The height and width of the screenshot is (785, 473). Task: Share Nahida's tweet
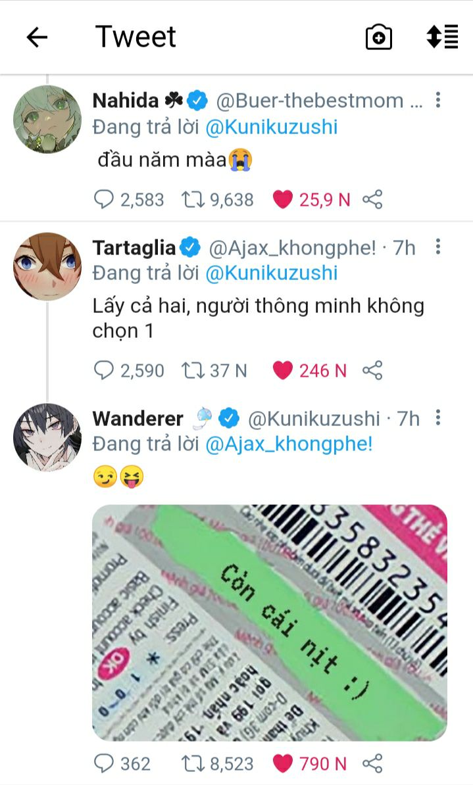pyautogui.click(x=372, y=199)
